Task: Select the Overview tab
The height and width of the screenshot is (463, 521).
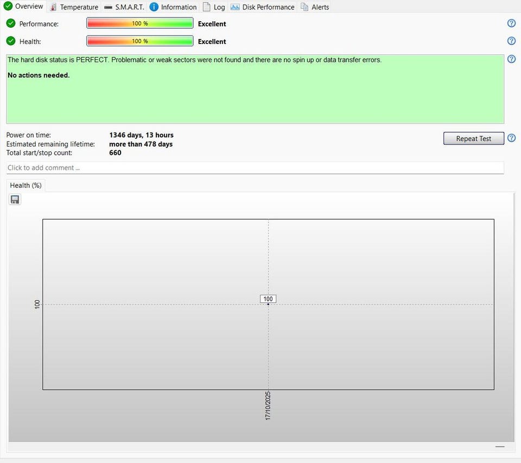Action: point(24,7)
